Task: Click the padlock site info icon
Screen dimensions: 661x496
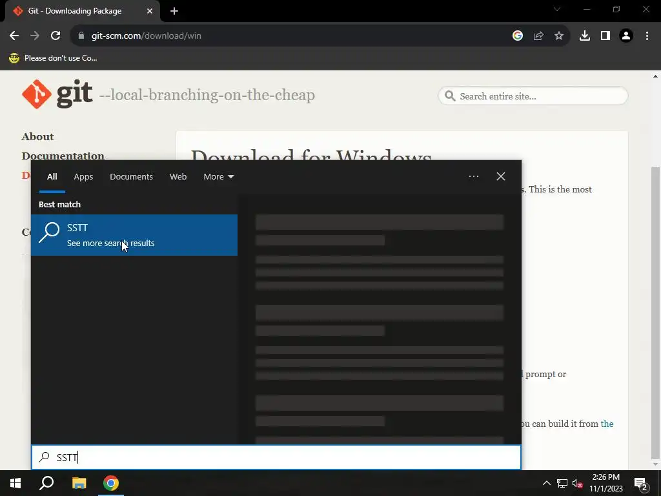Action: click(81, 36)
